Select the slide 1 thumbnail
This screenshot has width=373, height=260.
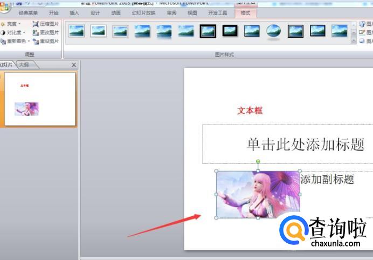pyautogui.click(x=40, y=99)
